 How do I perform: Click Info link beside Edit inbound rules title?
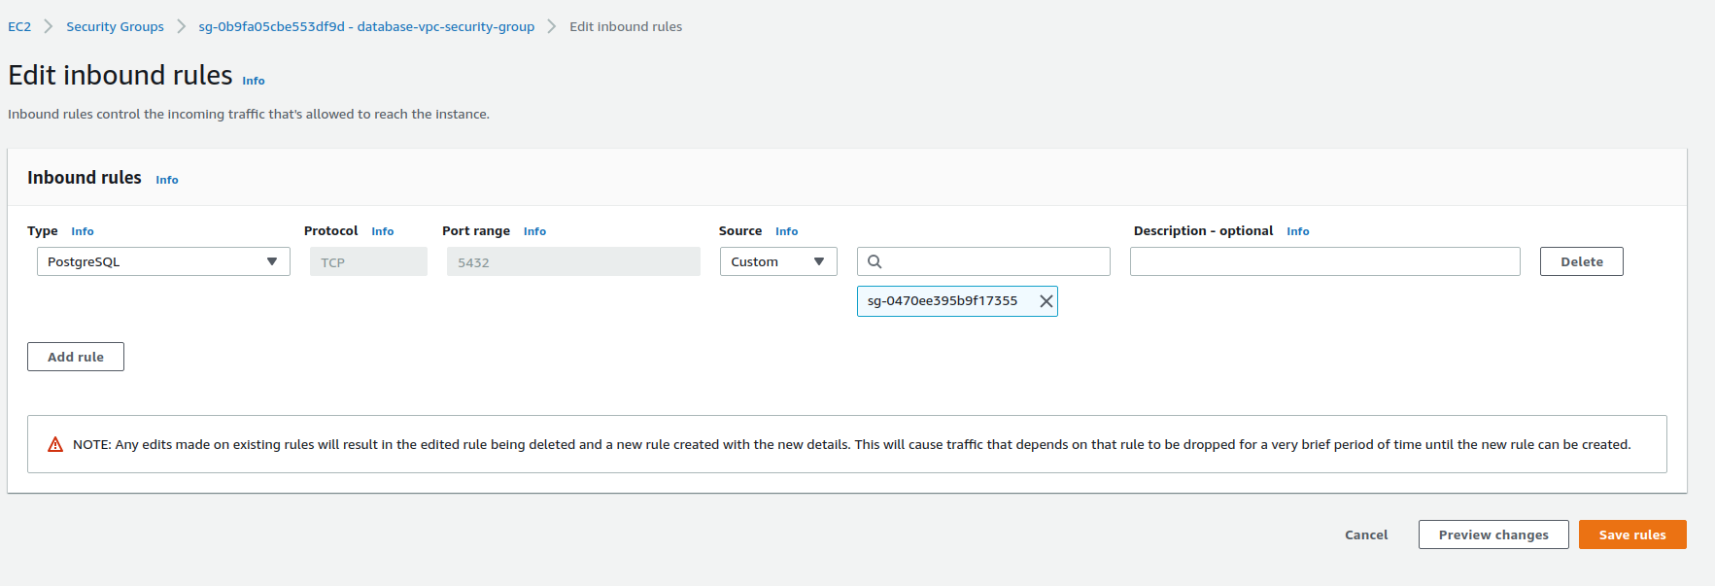point(254,81)
